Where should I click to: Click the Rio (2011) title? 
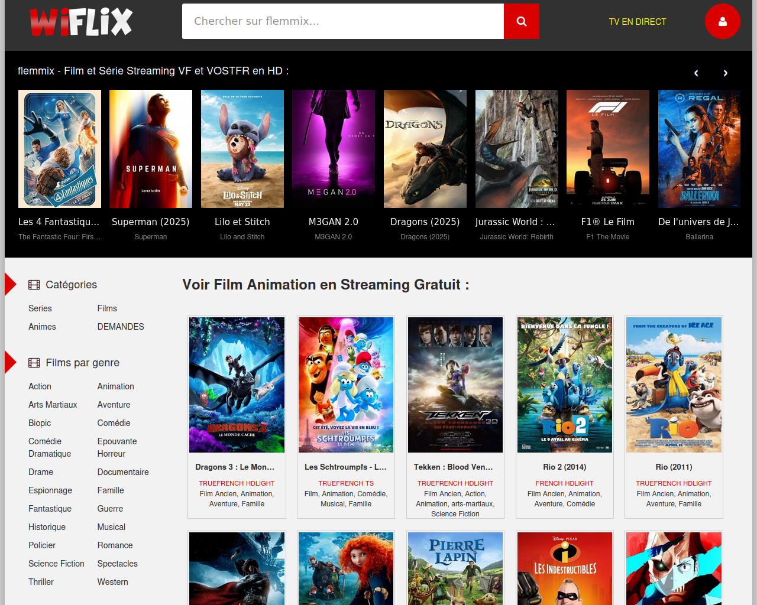pyautogui.click(x=674, y=467)
